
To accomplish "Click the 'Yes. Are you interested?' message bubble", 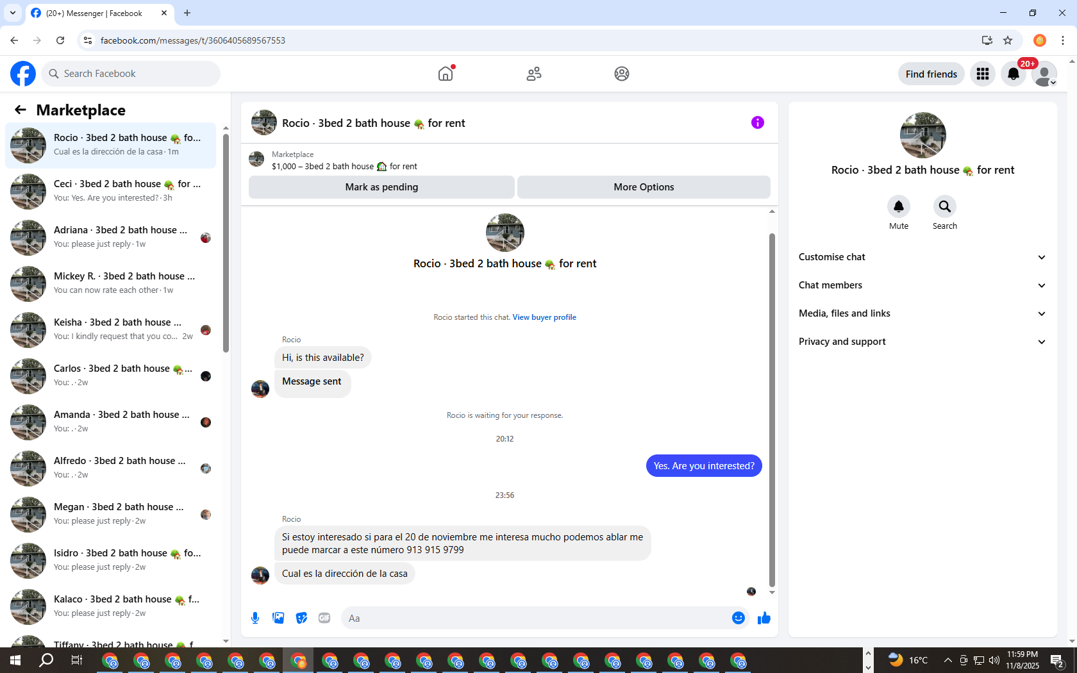I will (704, 466).
